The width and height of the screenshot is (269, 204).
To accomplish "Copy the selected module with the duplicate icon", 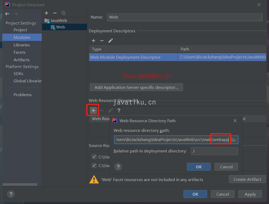I will pos(63,13).
